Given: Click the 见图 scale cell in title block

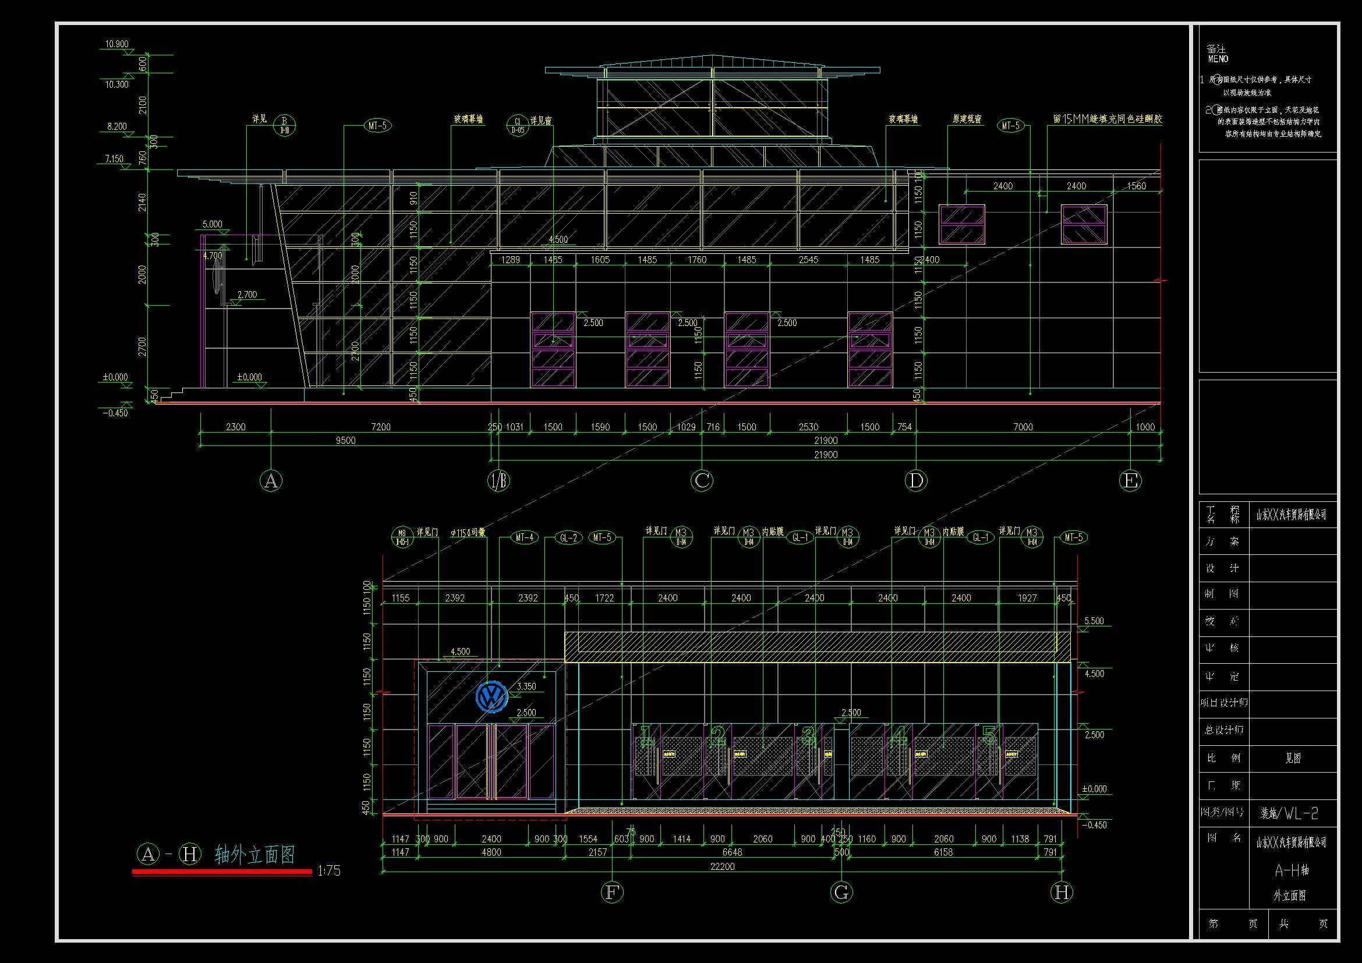Looking at the screenshot, I should [x=1293, y=759].
